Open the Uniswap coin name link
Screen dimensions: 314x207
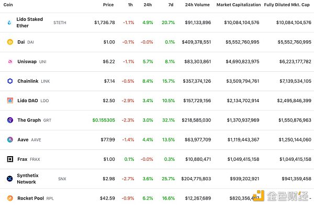click(27, 62)
